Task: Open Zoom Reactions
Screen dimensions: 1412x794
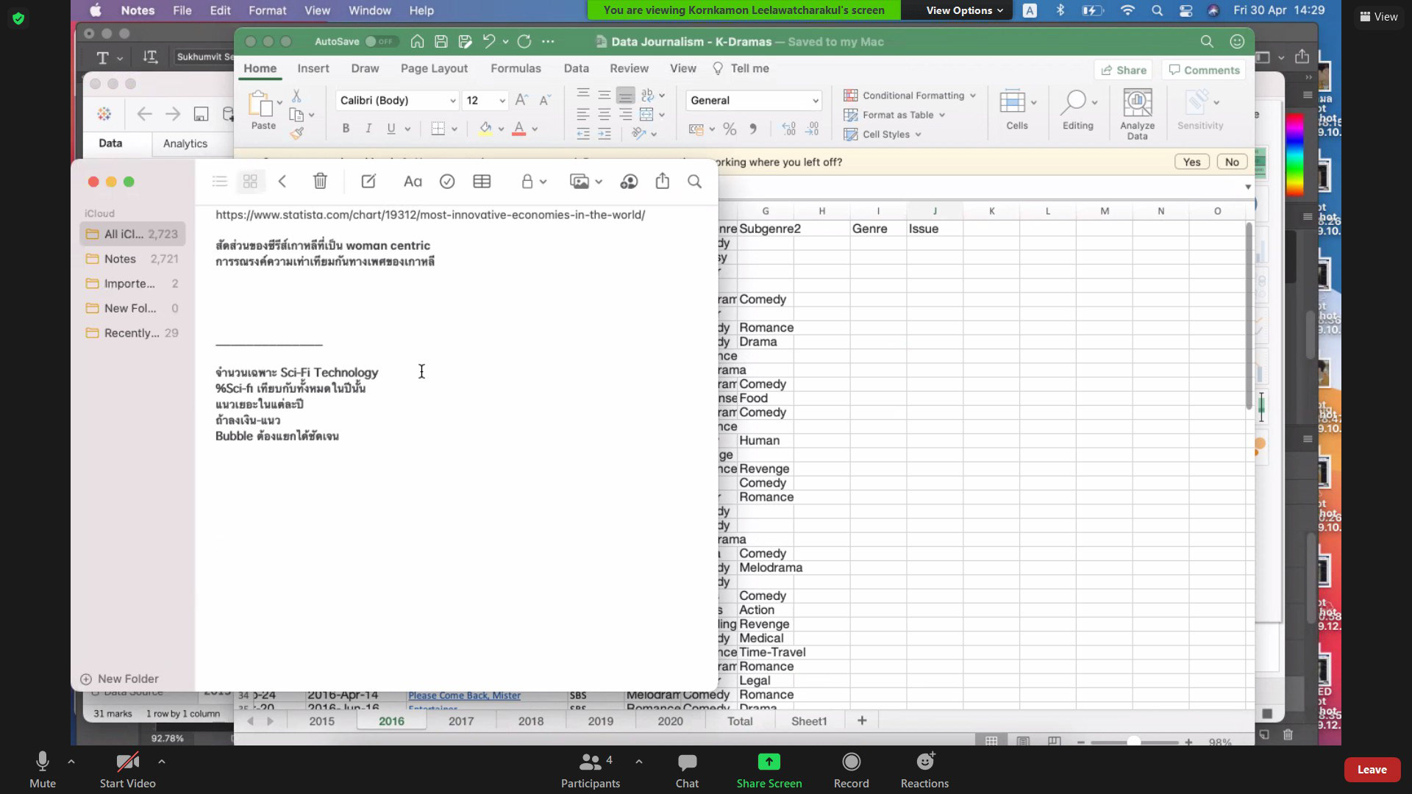Action: (x=924, y=770)
